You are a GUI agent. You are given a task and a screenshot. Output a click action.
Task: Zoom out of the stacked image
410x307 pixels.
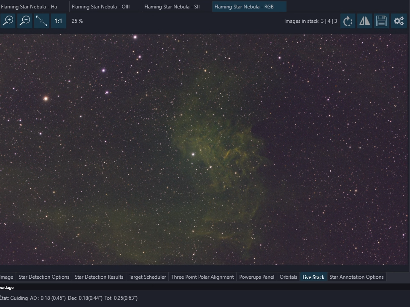(25, 21)
